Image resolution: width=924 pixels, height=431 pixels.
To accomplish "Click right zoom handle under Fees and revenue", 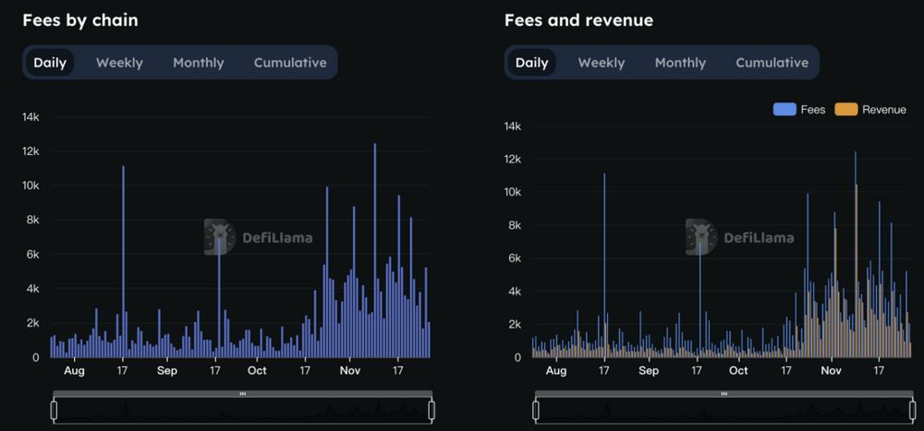I will pos(913,411).
